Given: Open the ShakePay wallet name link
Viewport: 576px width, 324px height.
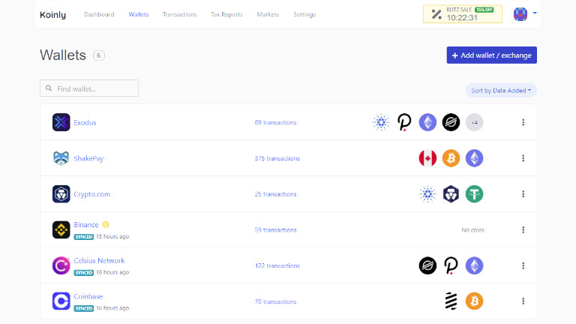Looking at the screenshot, I should (x=88, y=158).
